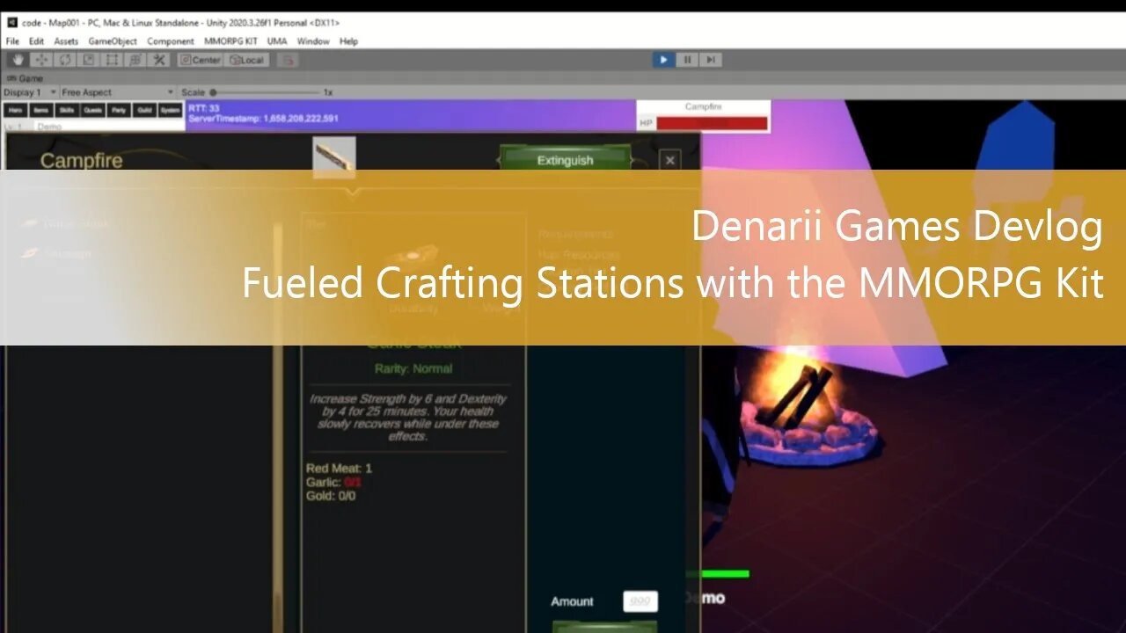Close the Campfire crafting window
This screenshot has width=1126, height=633.
[670, 160]
